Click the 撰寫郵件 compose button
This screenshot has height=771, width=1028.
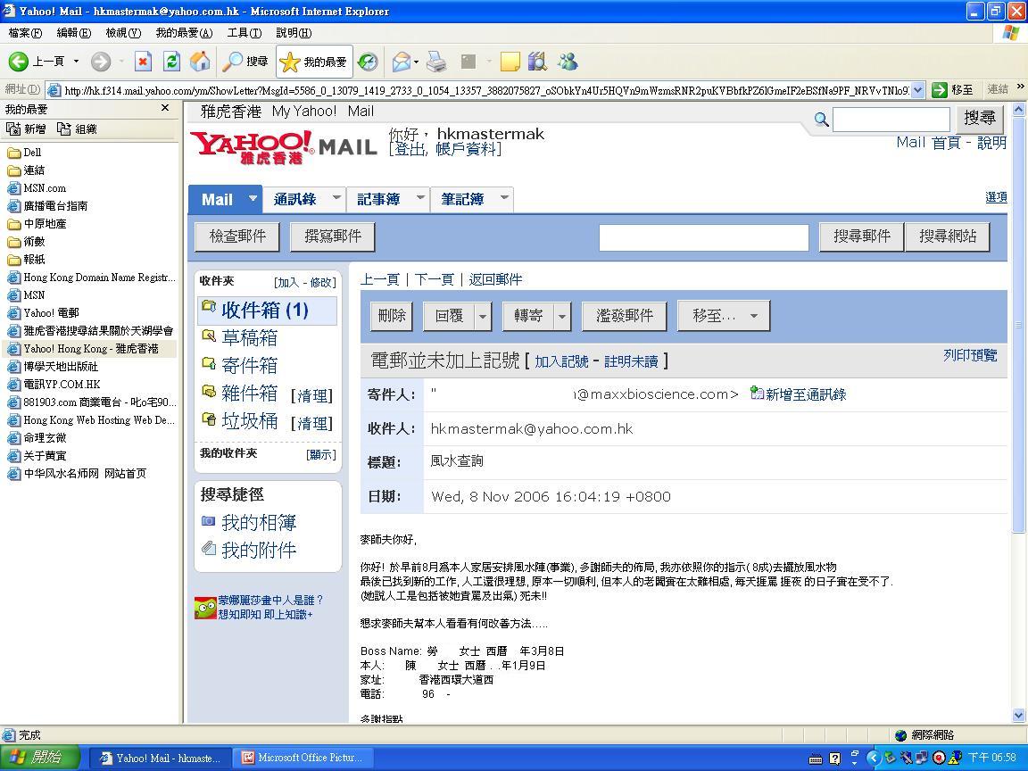(x=332, y=236)
